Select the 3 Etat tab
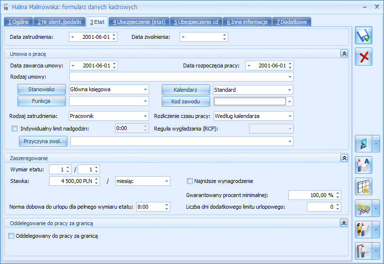The image size is (384, 264). (x=97, y=22)
